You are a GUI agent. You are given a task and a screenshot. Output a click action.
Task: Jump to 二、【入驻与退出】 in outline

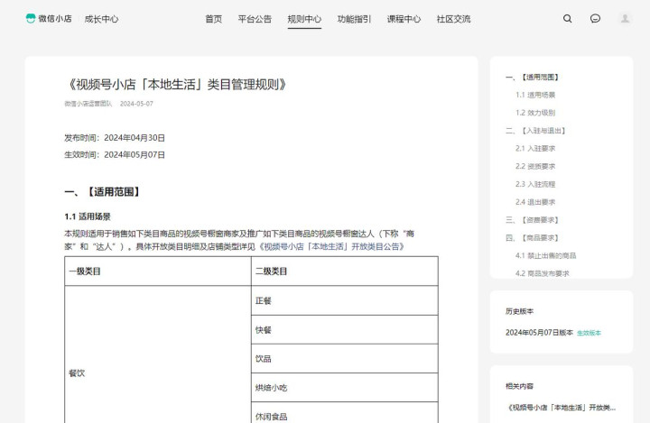pyautogui.click(x=535, y=131)
